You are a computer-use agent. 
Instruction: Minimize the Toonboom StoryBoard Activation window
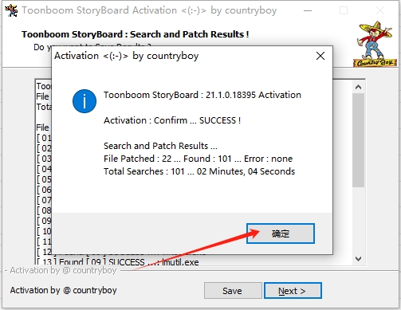[x=308, y=10]
